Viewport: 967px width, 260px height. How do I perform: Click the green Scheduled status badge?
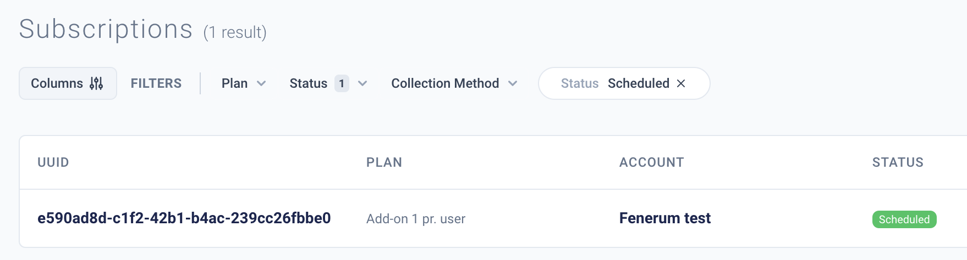[904, 219]
